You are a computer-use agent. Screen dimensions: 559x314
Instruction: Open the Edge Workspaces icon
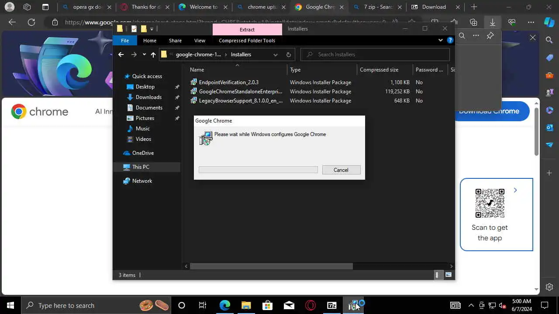coord(27,7)
